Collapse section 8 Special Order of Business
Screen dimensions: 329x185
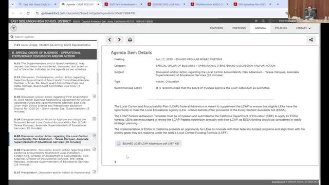52,54
